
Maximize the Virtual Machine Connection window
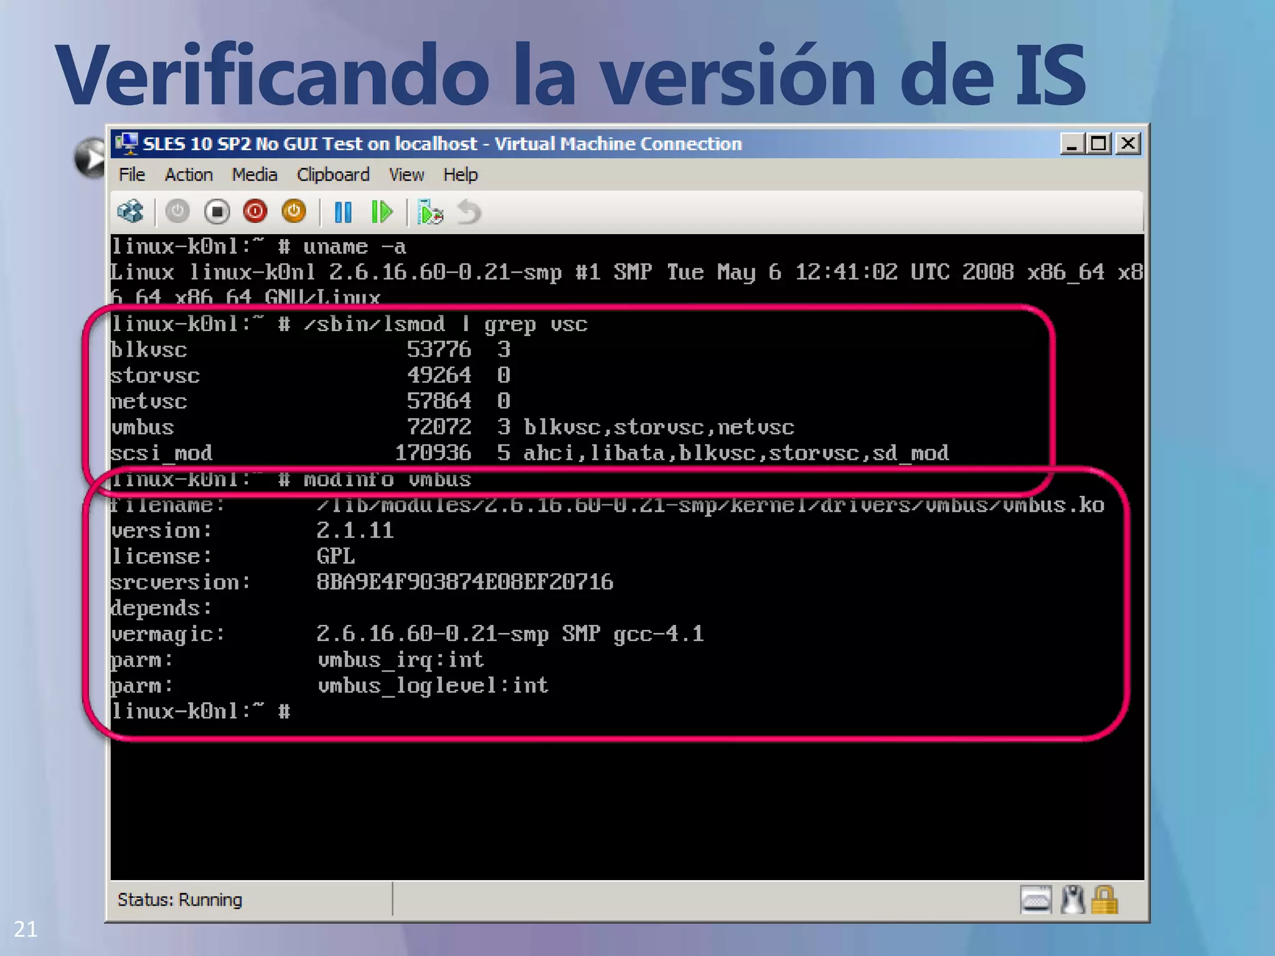(x=1099, y=144)
